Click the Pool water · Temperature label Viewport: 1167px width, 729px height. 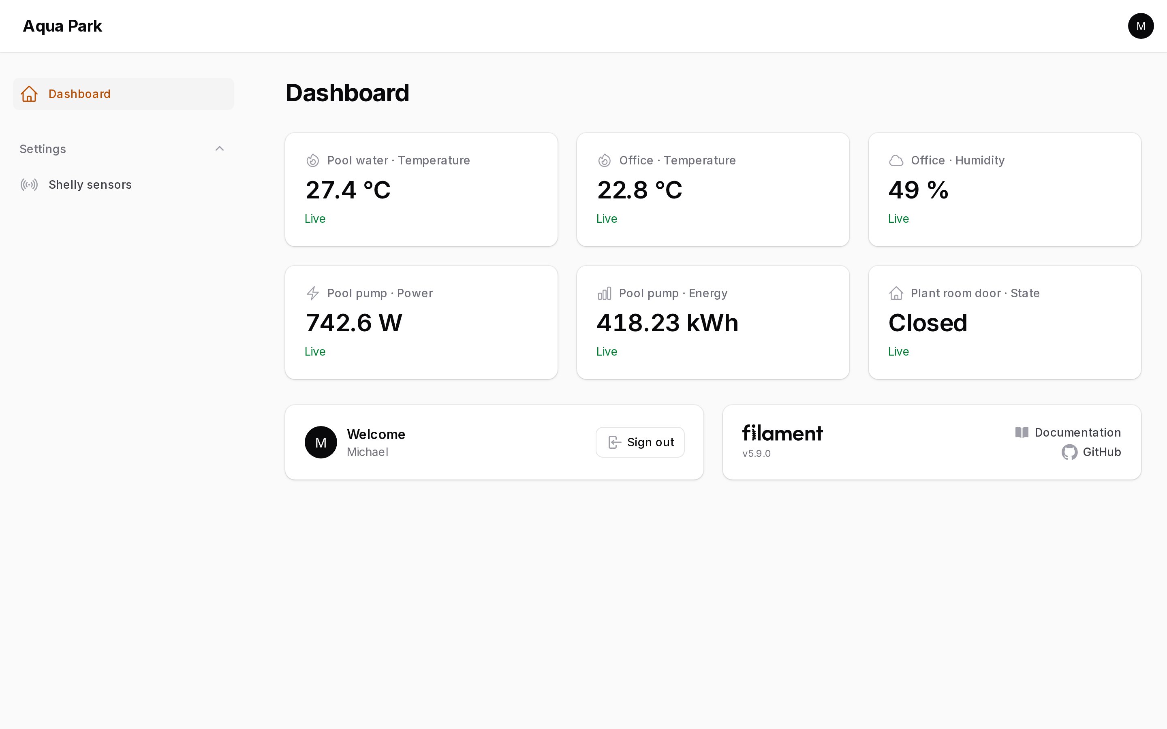399,160
